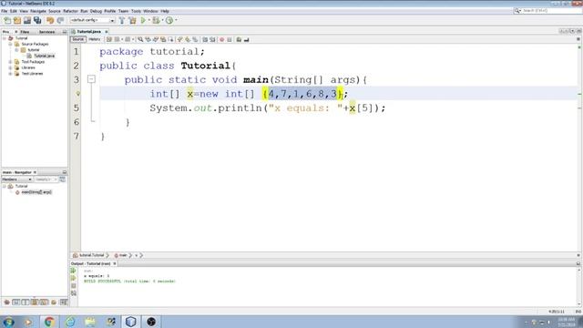Expand the Test Packages node
This screenshot has height=328, width=583.
click(10, 62)
